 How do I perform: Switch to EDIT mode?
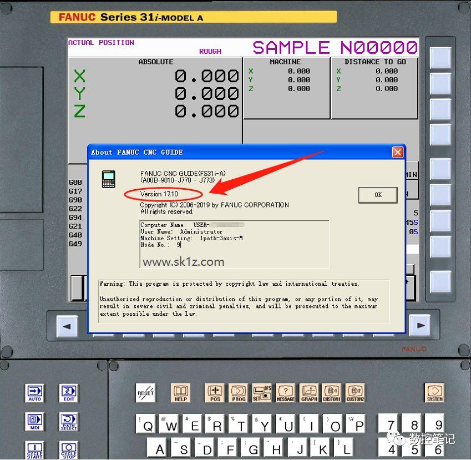pyautogui.click(x=69, y=393)
